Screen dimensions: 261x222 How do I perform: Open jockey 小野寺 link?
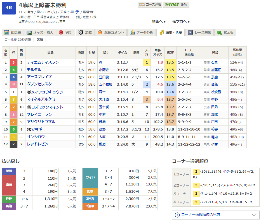pyautogui.click(x=104, y=70)
